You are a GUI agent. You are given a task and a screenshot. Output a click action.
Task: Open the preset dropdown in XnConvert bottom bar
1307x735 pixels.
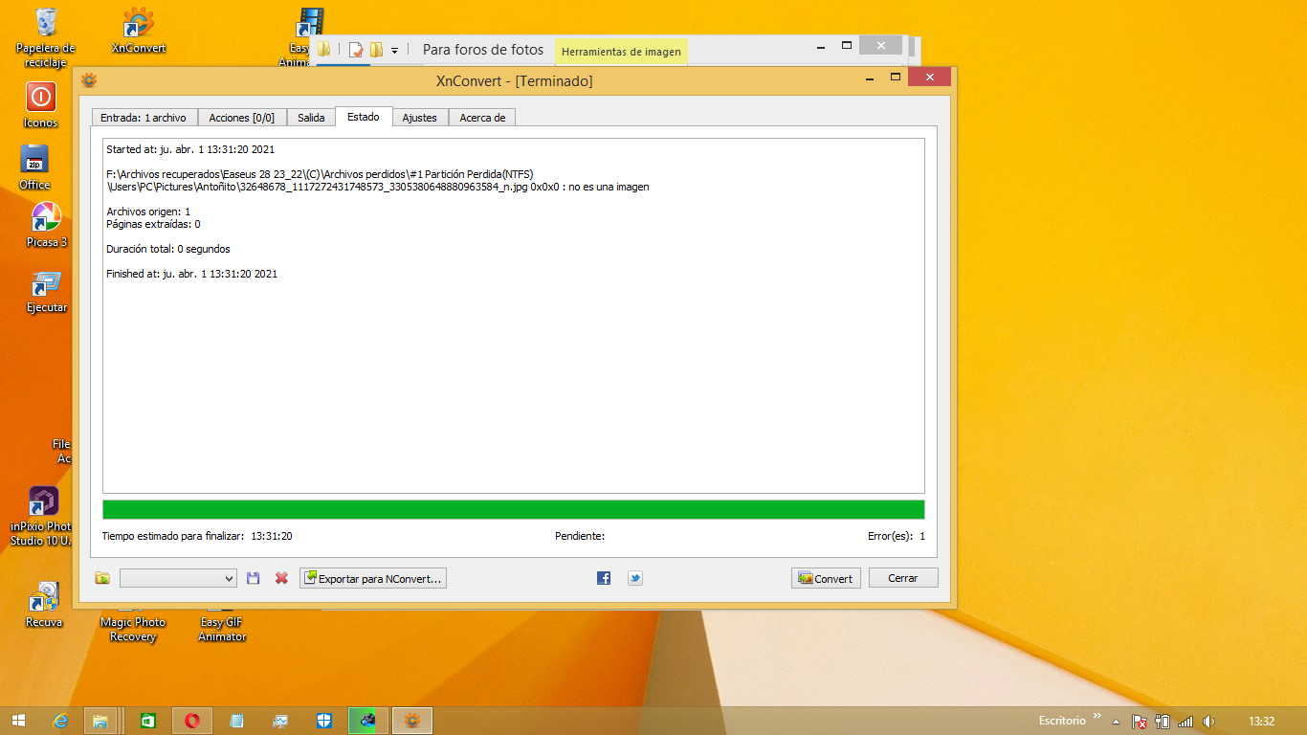click(x=178, y=578)
